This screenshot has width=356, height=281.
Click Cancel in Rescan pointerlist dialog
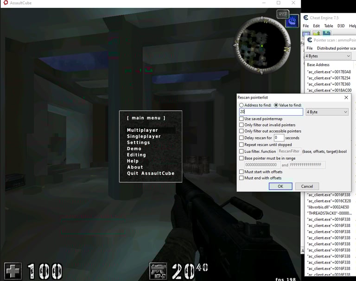[x=307, y=187]
